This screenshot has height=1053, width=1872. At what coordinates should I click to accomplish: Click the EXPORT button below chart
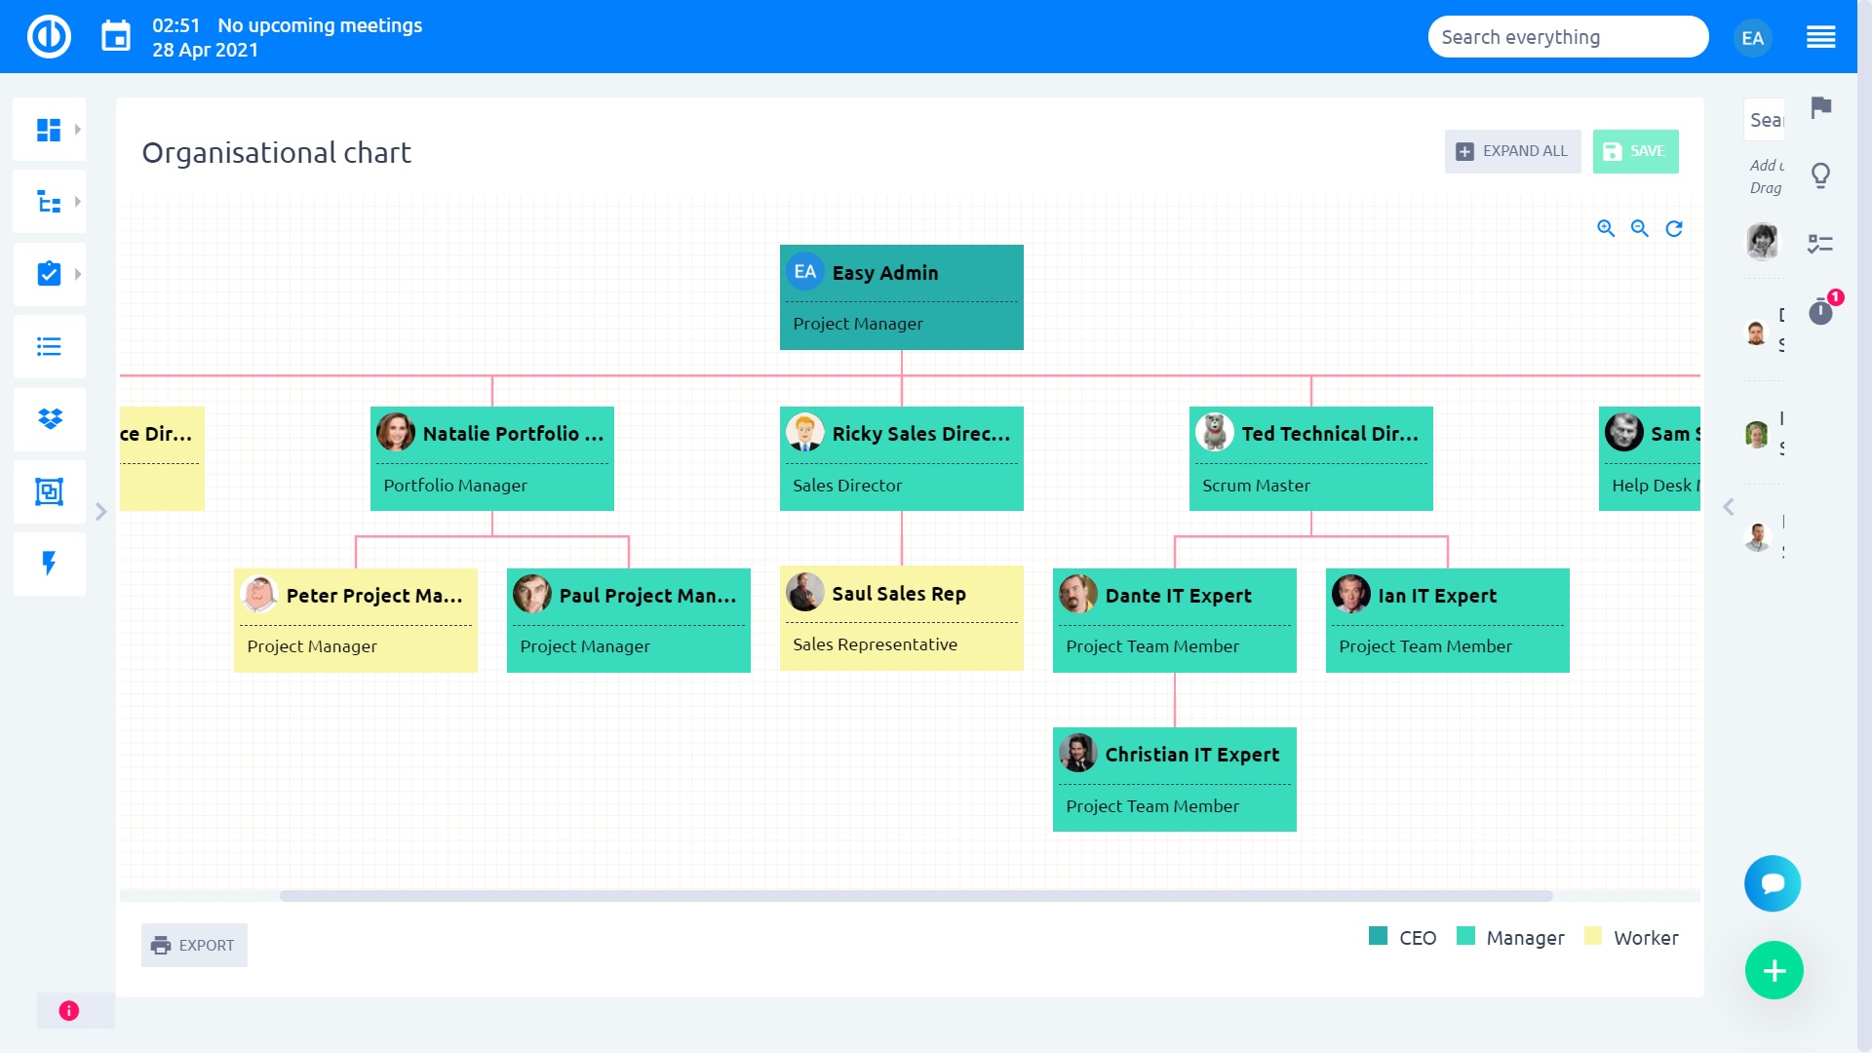(x=193, y=945)
